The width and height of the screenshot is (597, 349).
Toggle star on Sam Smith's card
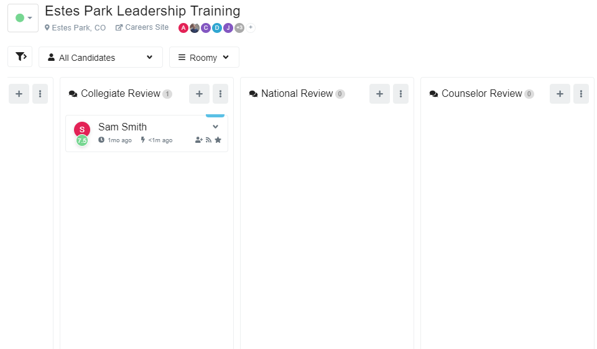tap(218, 140)
